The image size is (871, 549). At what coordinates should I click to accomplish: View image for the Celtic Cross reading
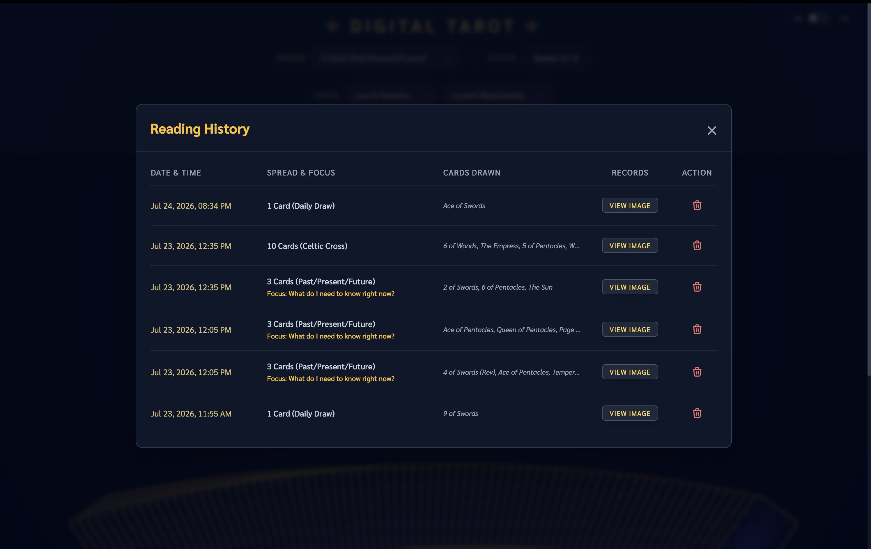tap(630, 246)
